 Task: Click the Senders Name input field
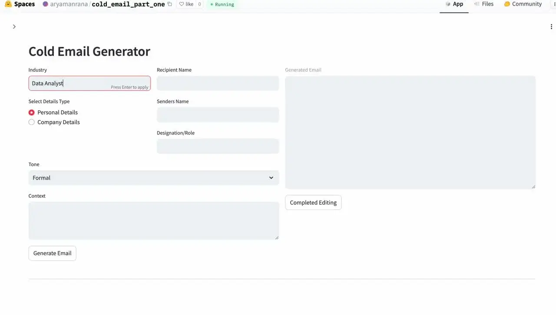[218, 115]
